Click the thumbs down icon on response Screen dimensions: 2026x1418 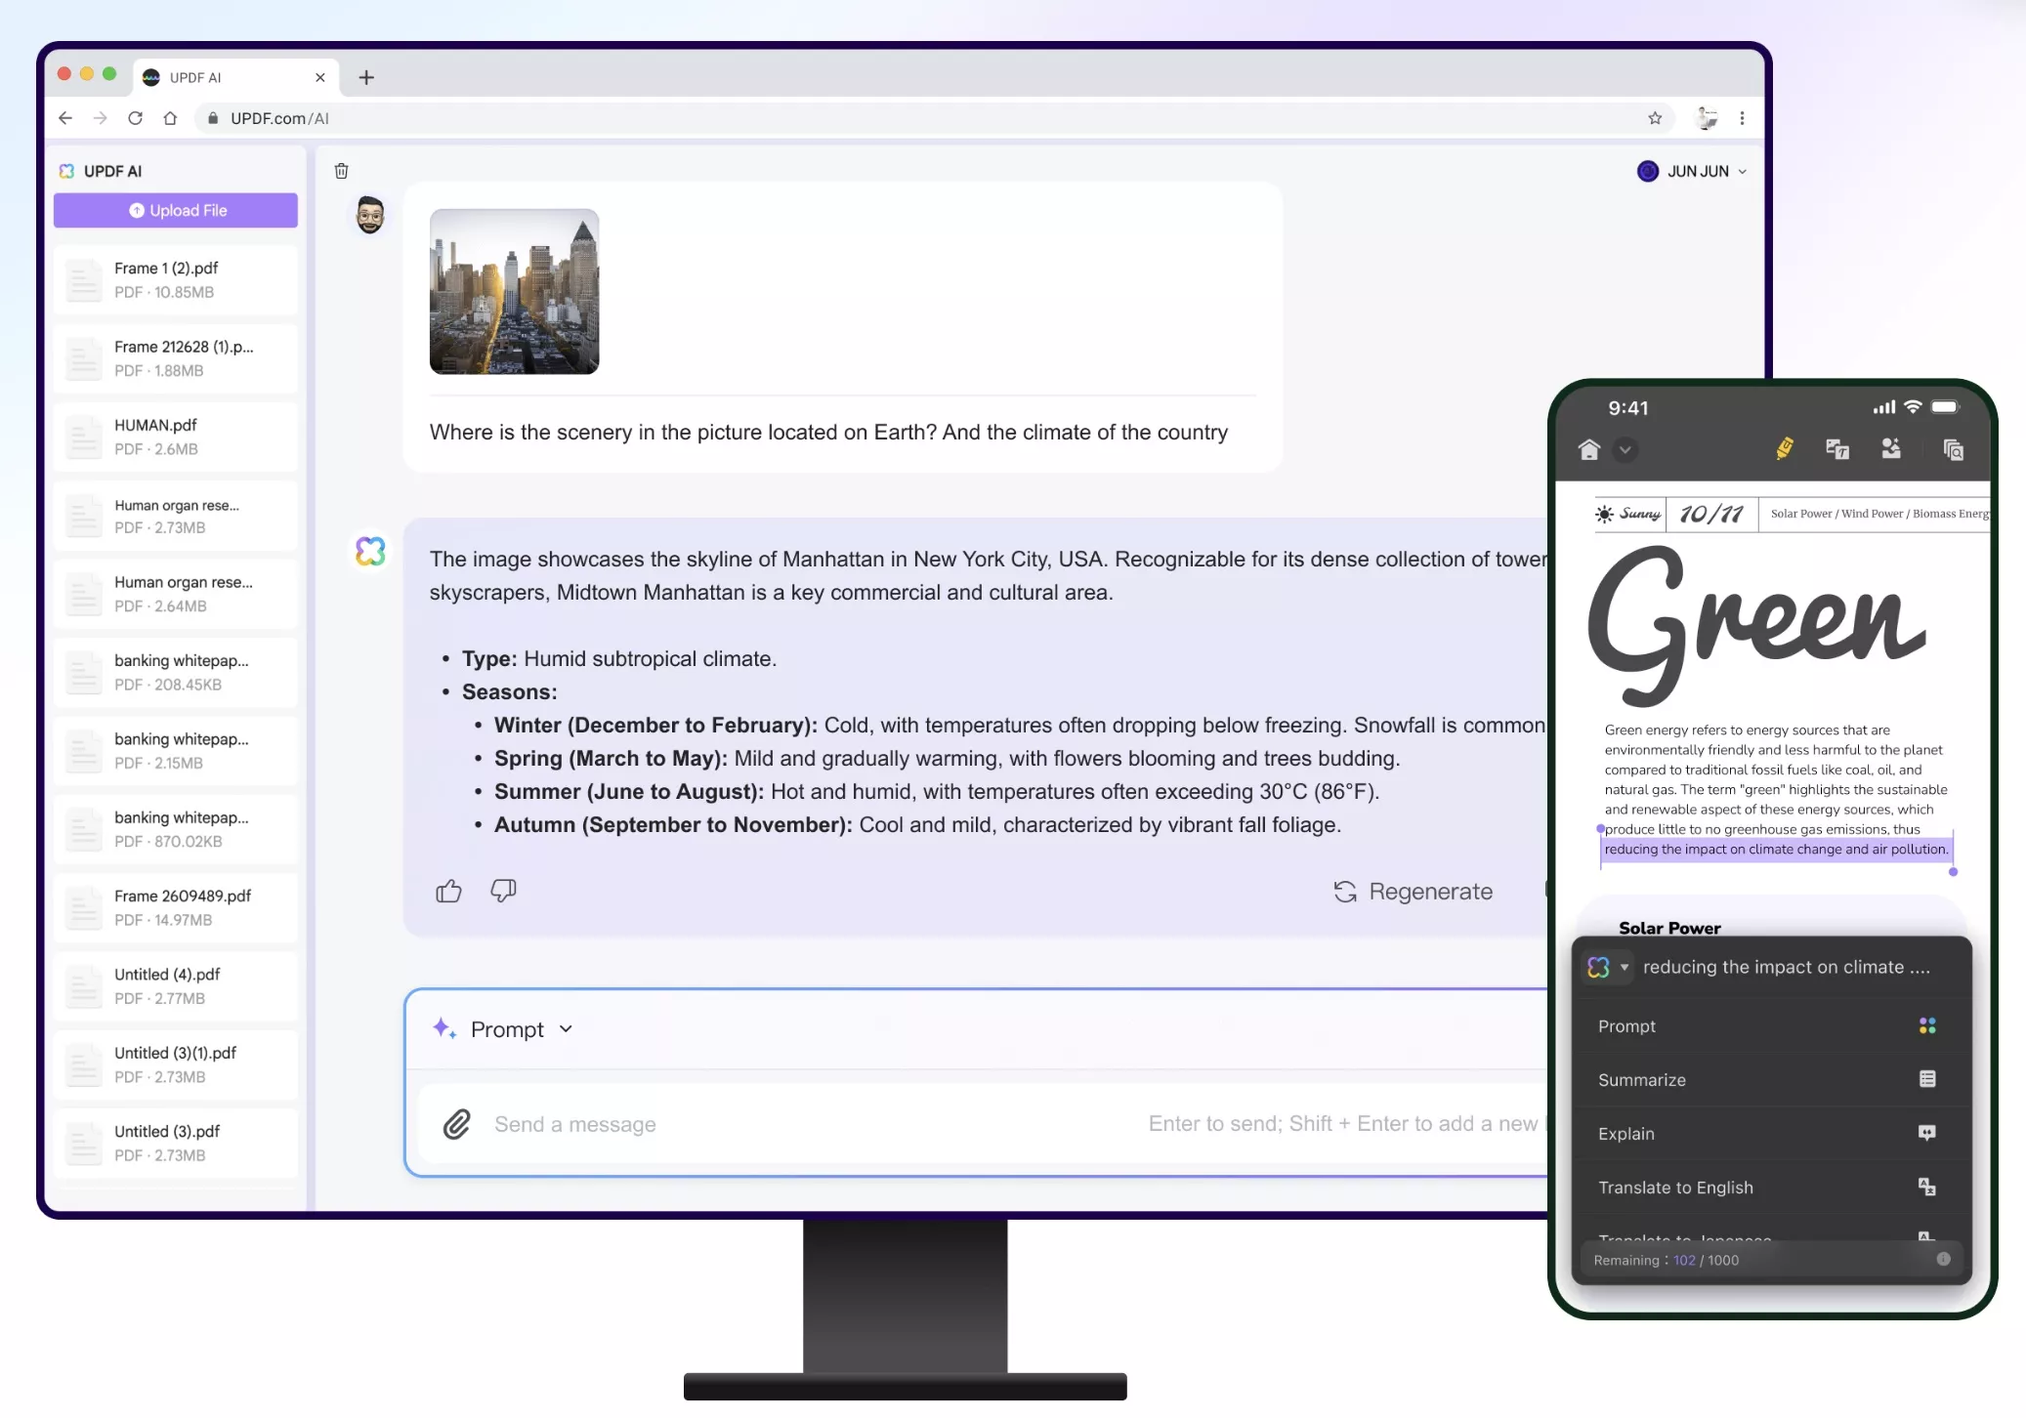click(503, 892)
